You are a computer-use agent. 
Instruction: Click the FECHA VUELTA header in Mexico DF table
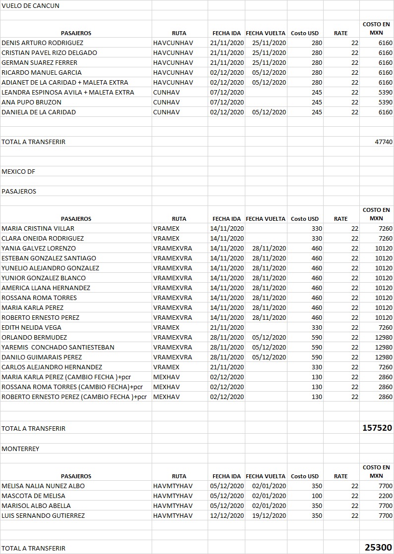point(266,214)
